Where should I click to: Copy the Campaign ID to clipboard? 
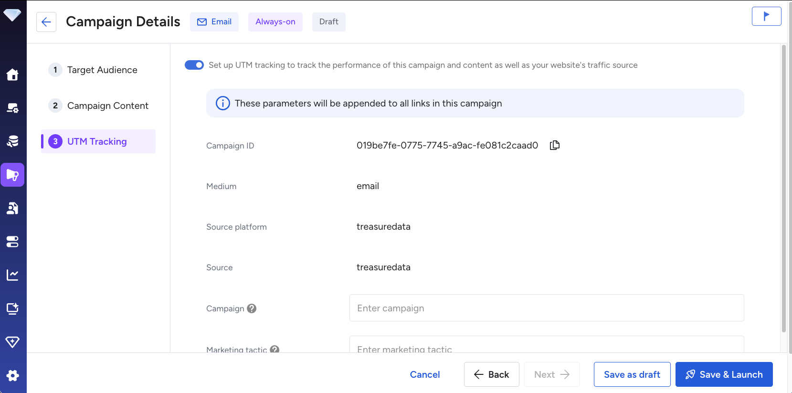pyautogui.click(x=554, y=145)
